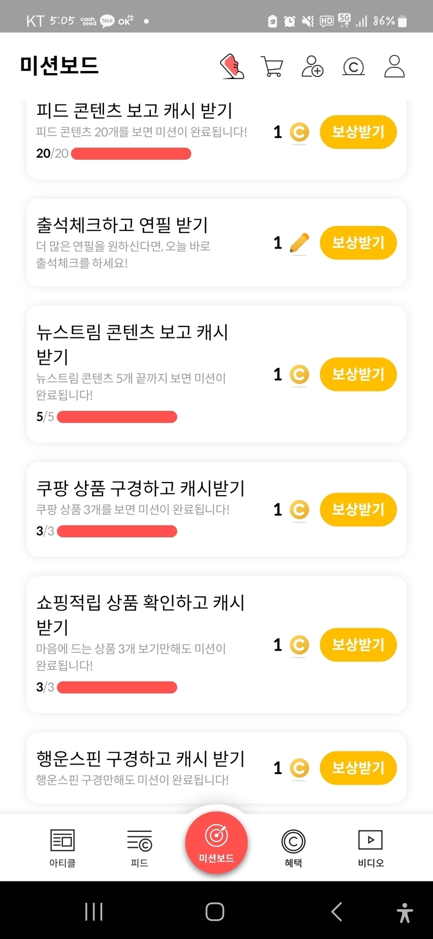
Task: Claim the 출석체크 pencil reward
Action: 358,243
